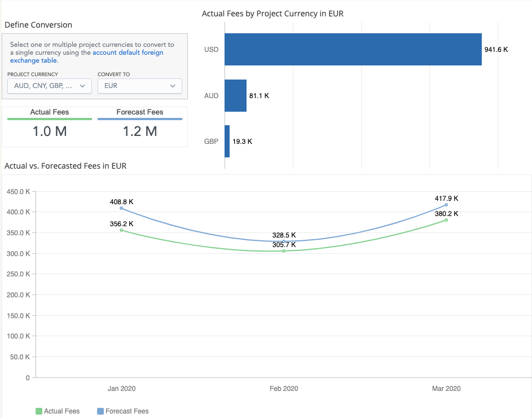The height and width of the screenshot is (418, 532).
Task: Open the Project Currency dropdown
Action: [x=50, y=86]
